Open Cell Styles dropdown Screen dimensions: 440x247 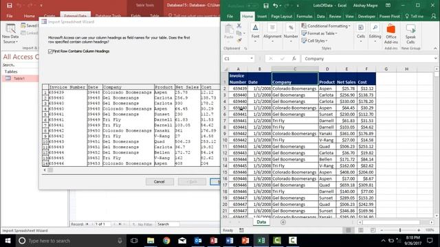pyautogui.click(x=314, y=41)
